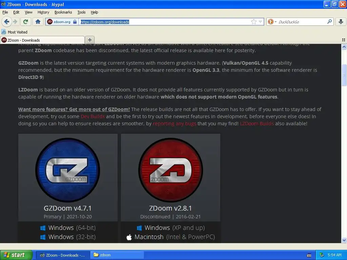
Task: Follow the Dev Builds link
Action: [93, 116]
